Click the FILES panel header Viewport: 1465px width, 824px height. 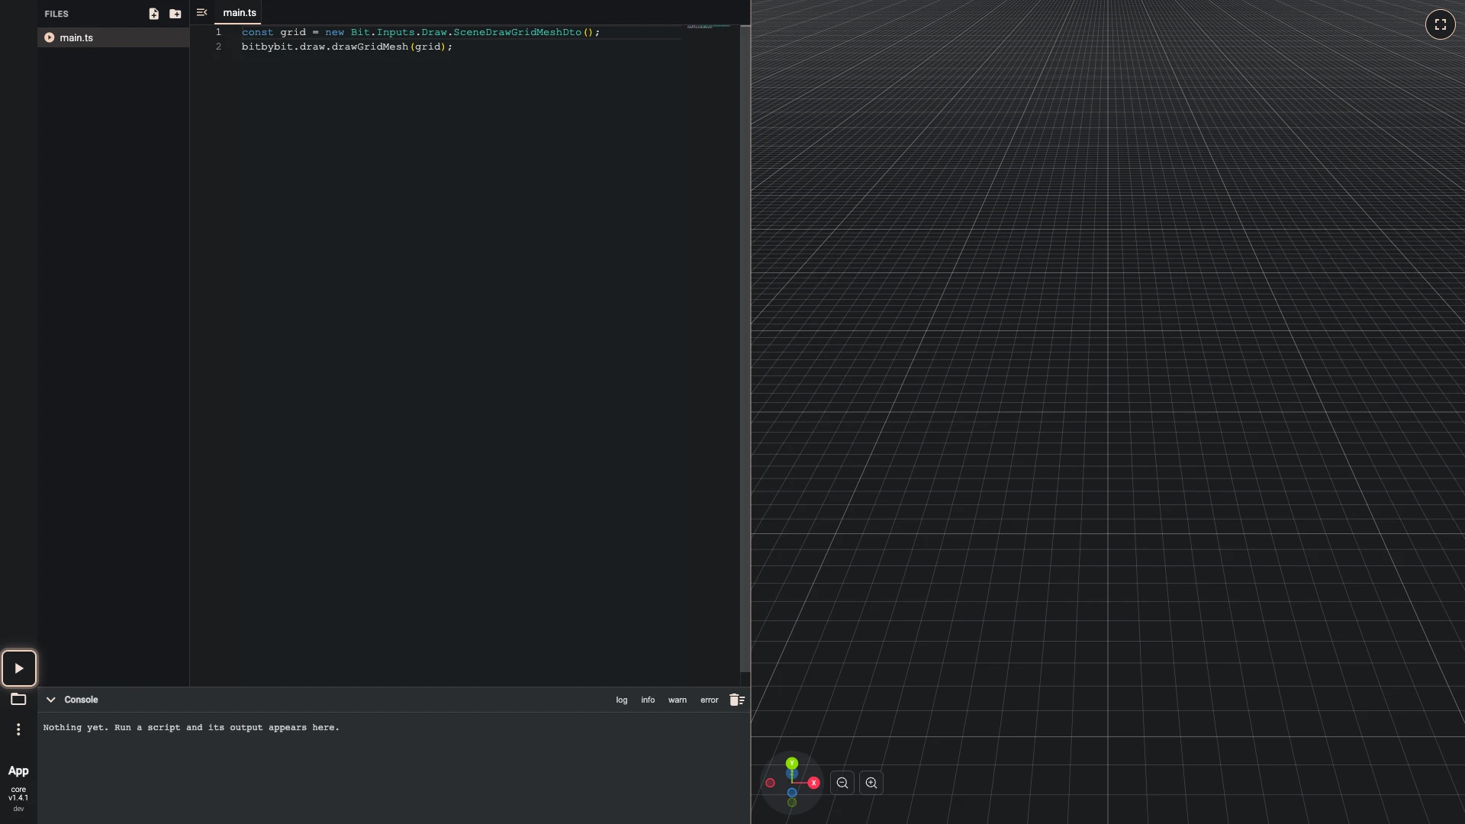click(x=56, y=14)
